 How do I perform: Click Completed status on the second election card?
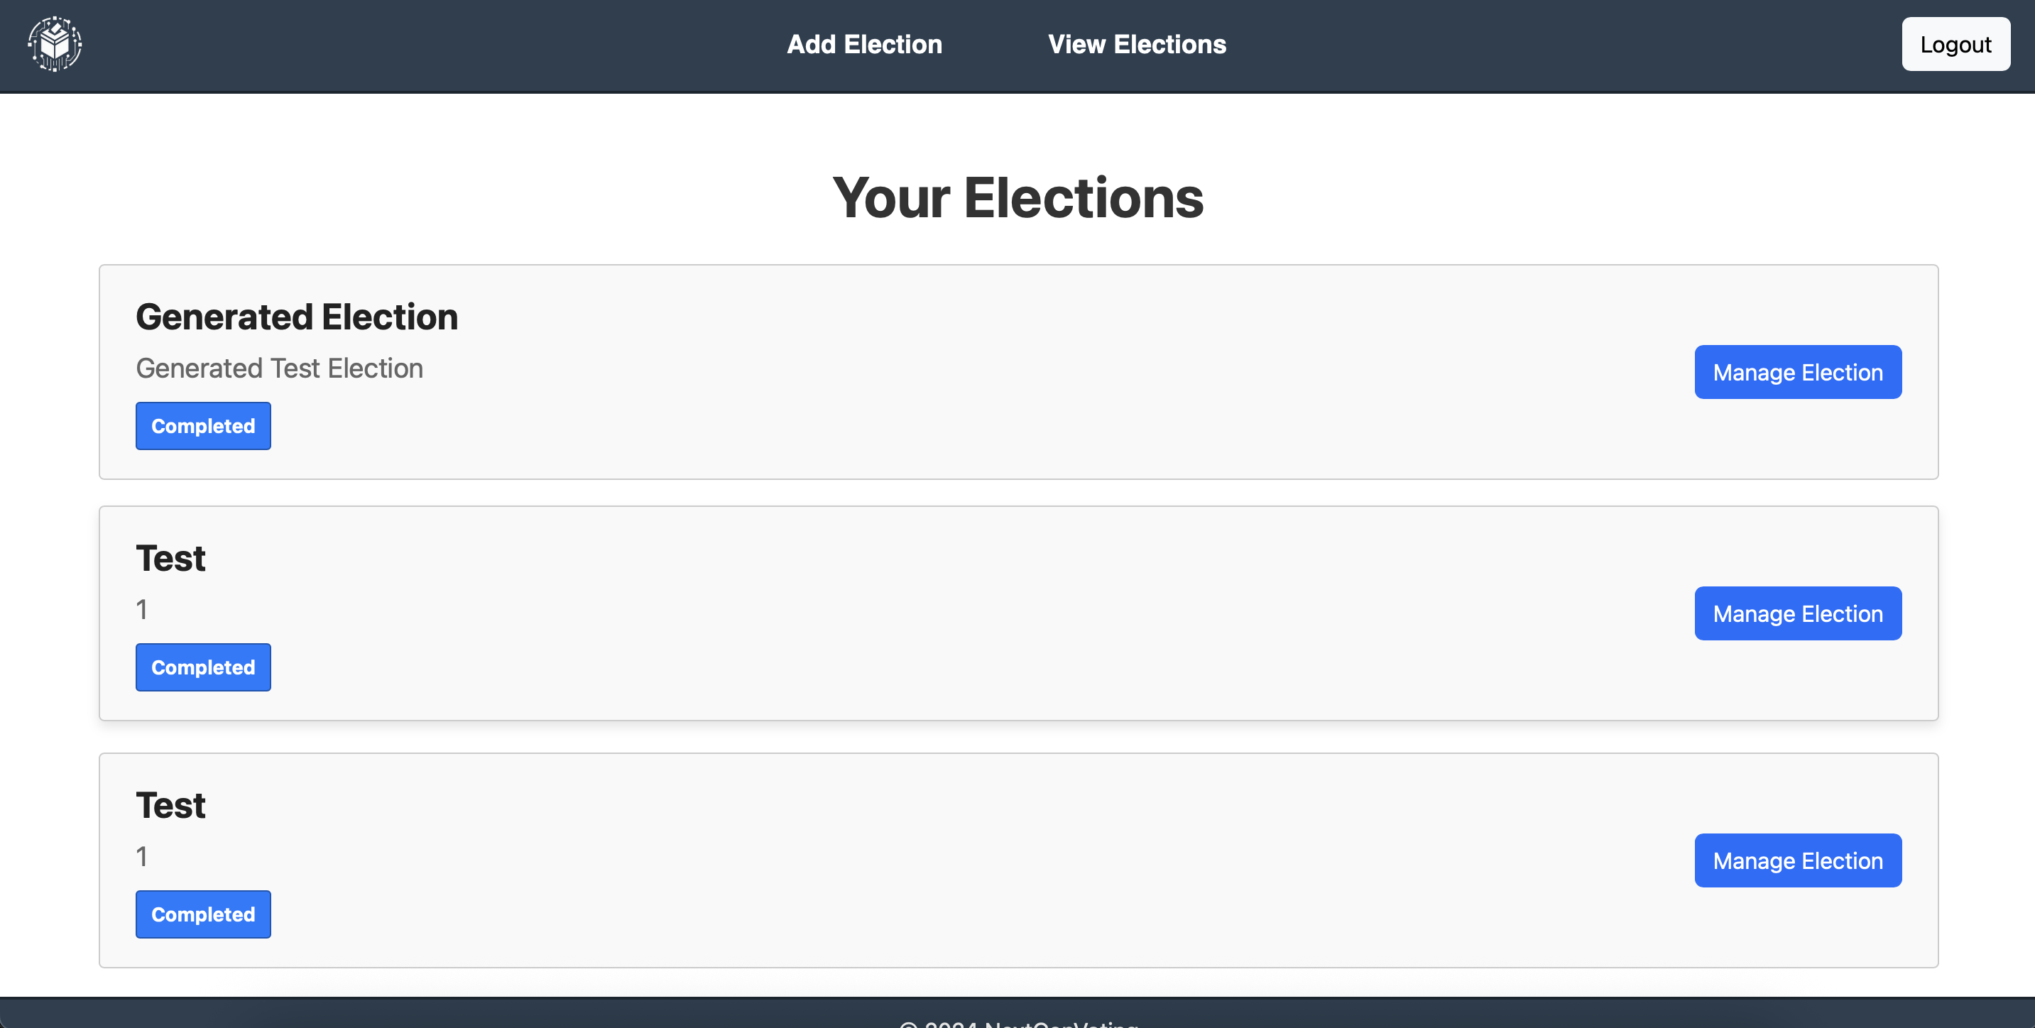(203, 667)
